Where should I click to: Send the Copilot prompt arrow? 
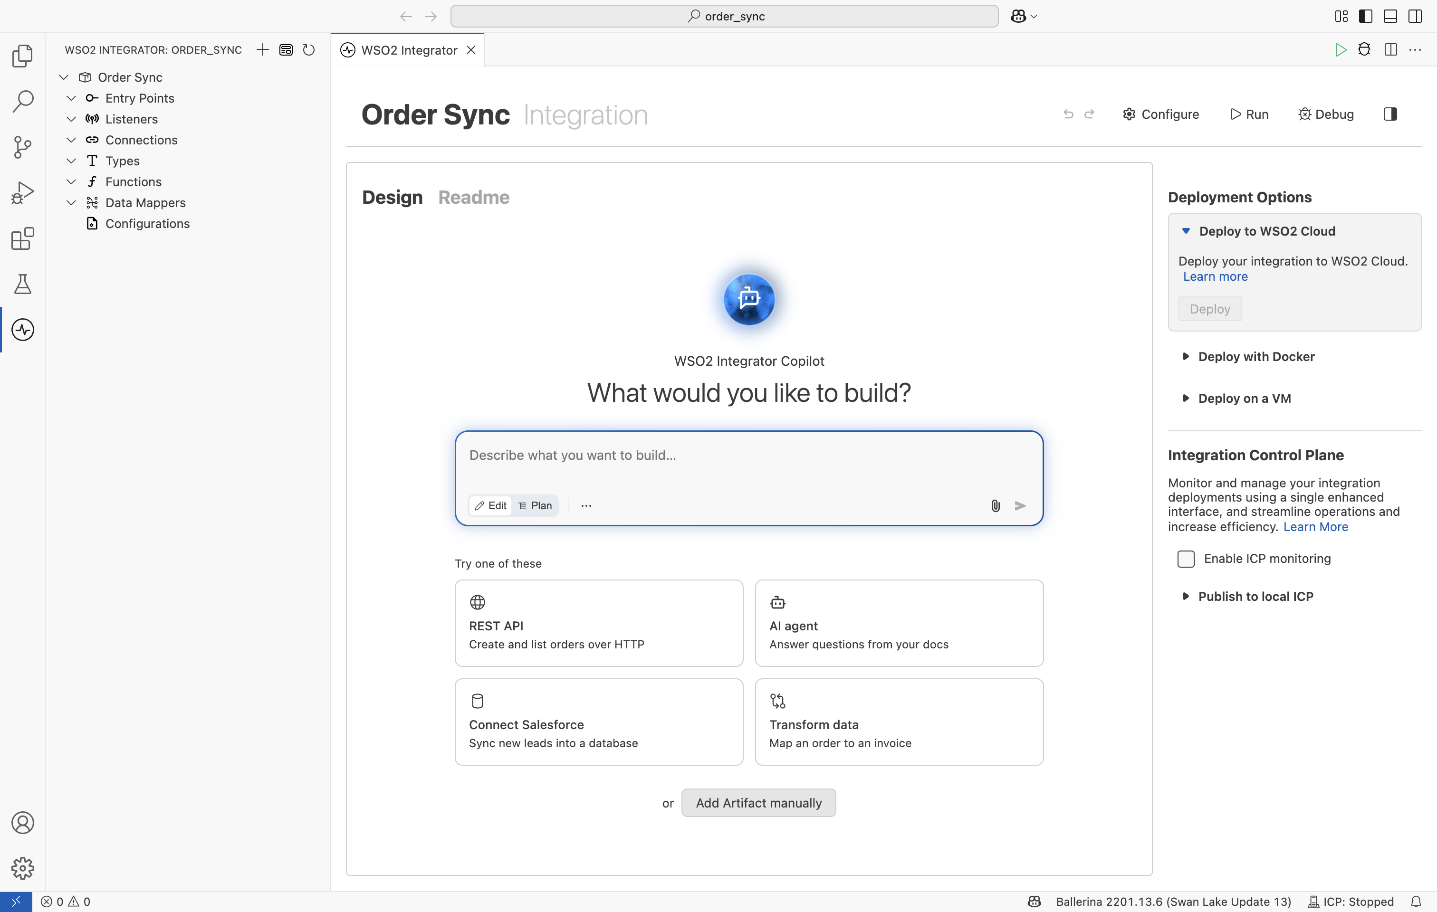1020,506
